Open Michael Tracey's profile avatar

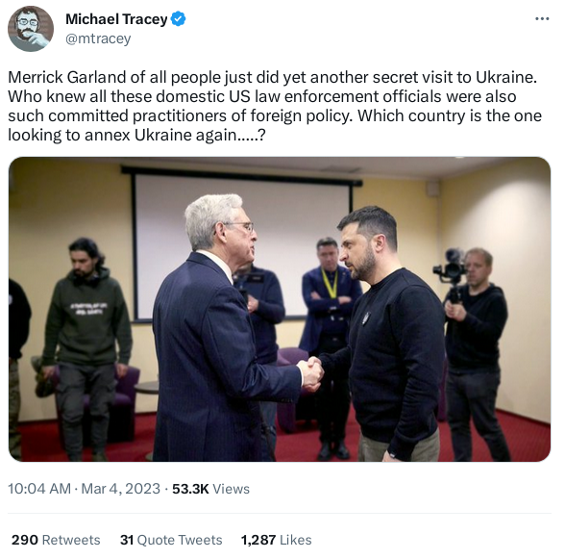tap(31, 29)
